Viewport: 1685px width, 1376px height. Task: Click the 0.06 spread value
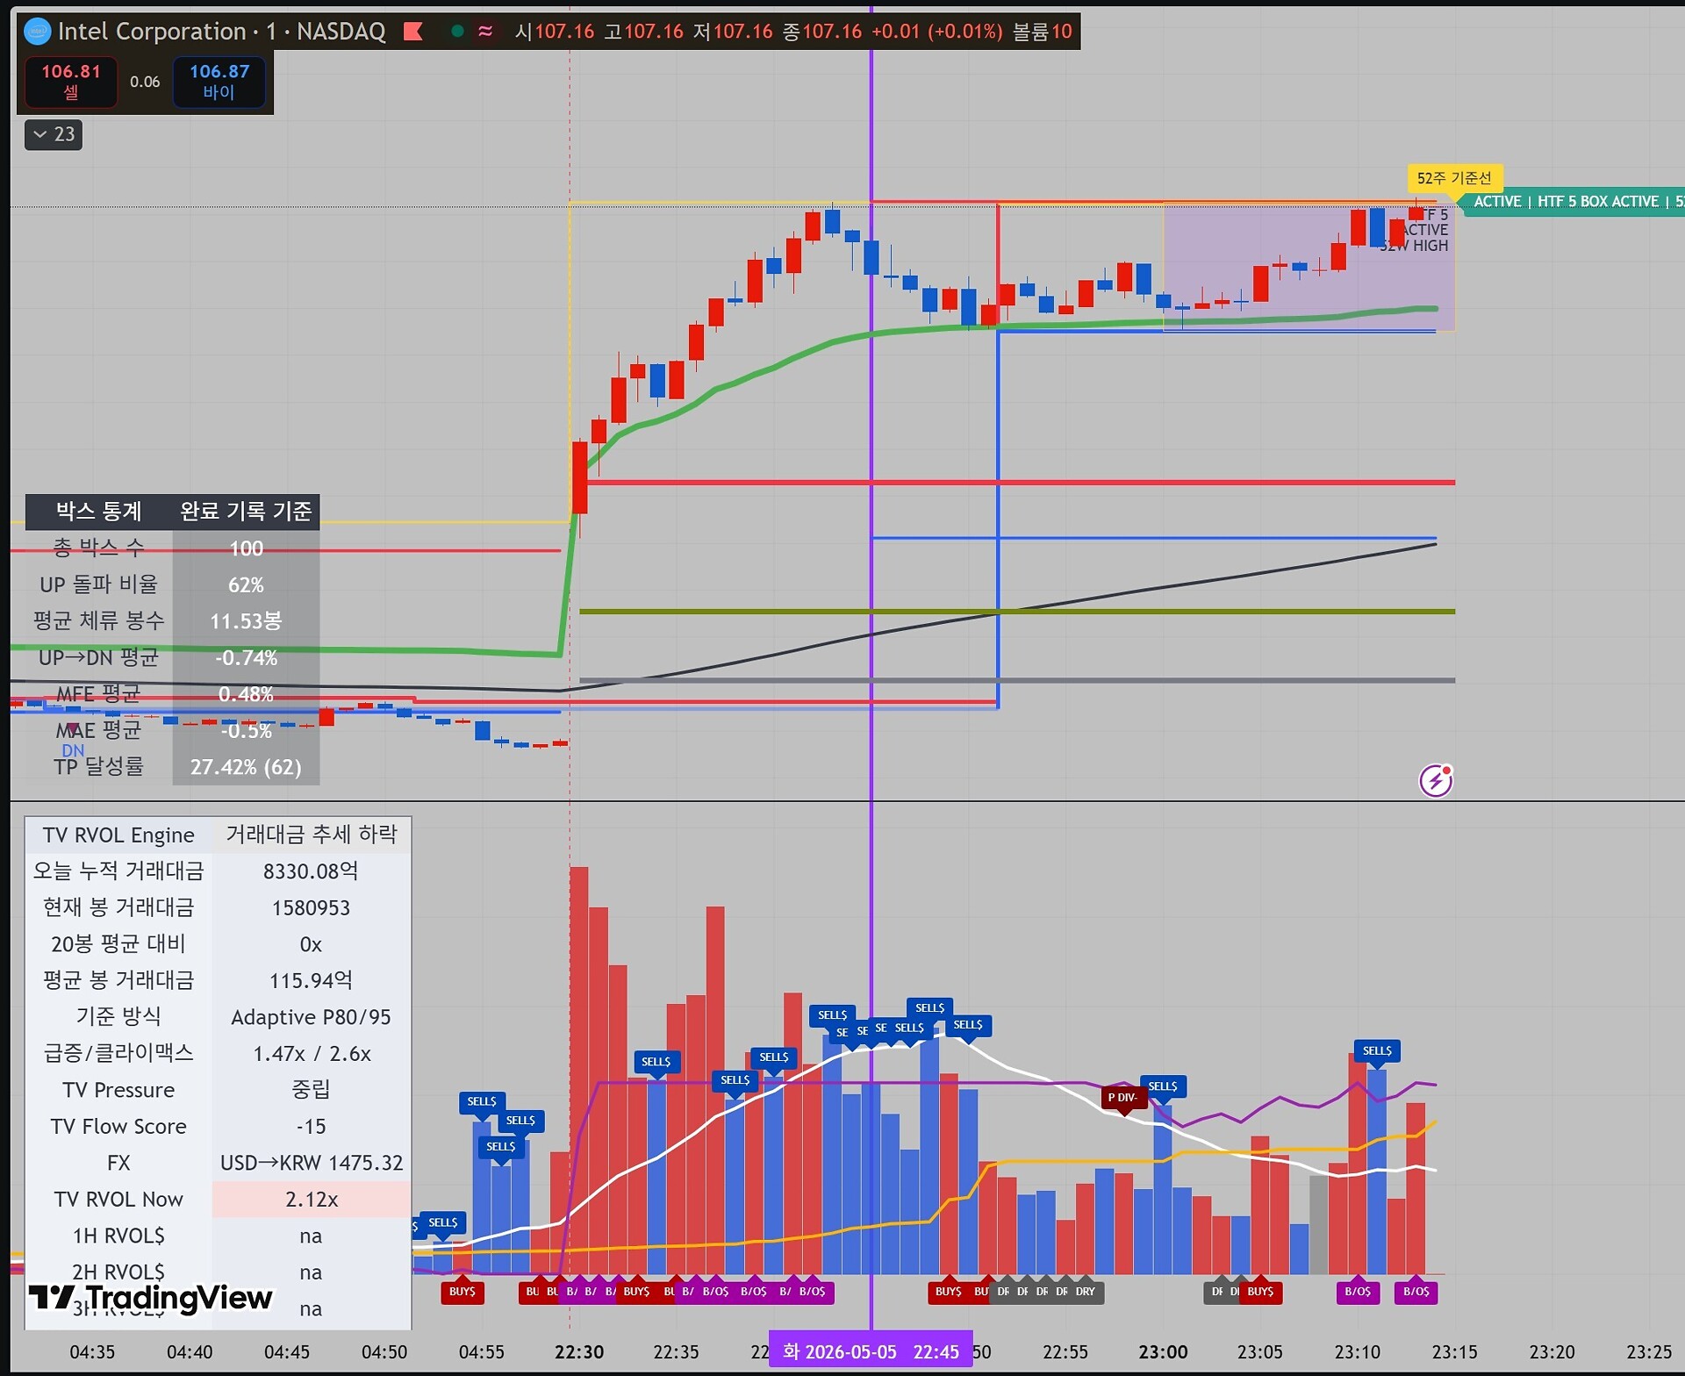click(145, 82)
